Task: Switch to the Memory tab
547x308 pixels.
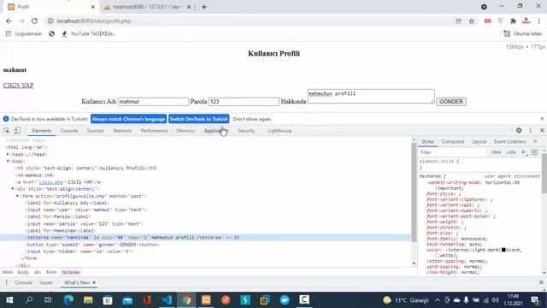Action: (185, 131)
